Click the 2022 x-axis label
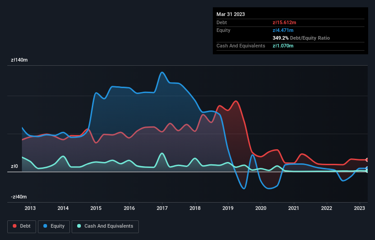This screenshot has height=240, width=375. pos(327,208)
